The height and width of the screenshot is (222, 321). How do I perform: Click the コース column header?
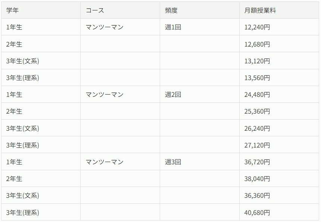click(x=120, y=10)
